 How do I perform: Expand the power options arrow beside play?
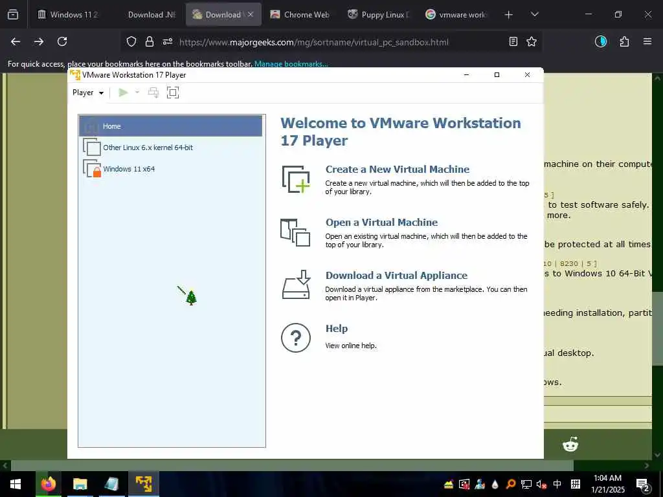click(x=137, y=93)
